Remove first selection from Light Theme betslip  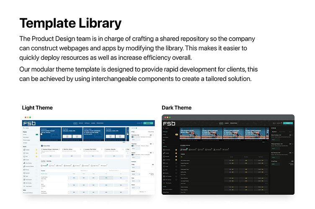click(153, 135)
